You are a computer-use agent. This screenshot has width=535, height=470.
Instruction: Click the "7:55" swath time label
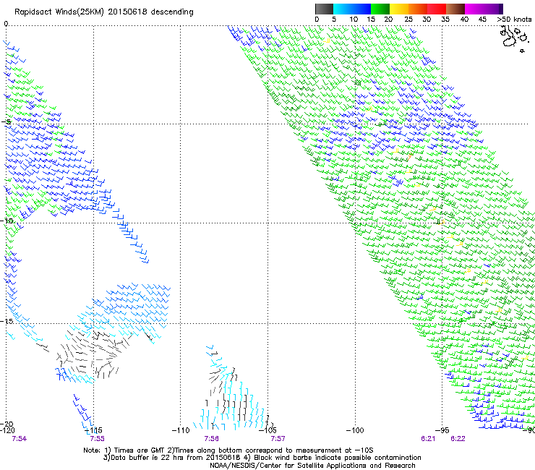[x=98, y=439]
